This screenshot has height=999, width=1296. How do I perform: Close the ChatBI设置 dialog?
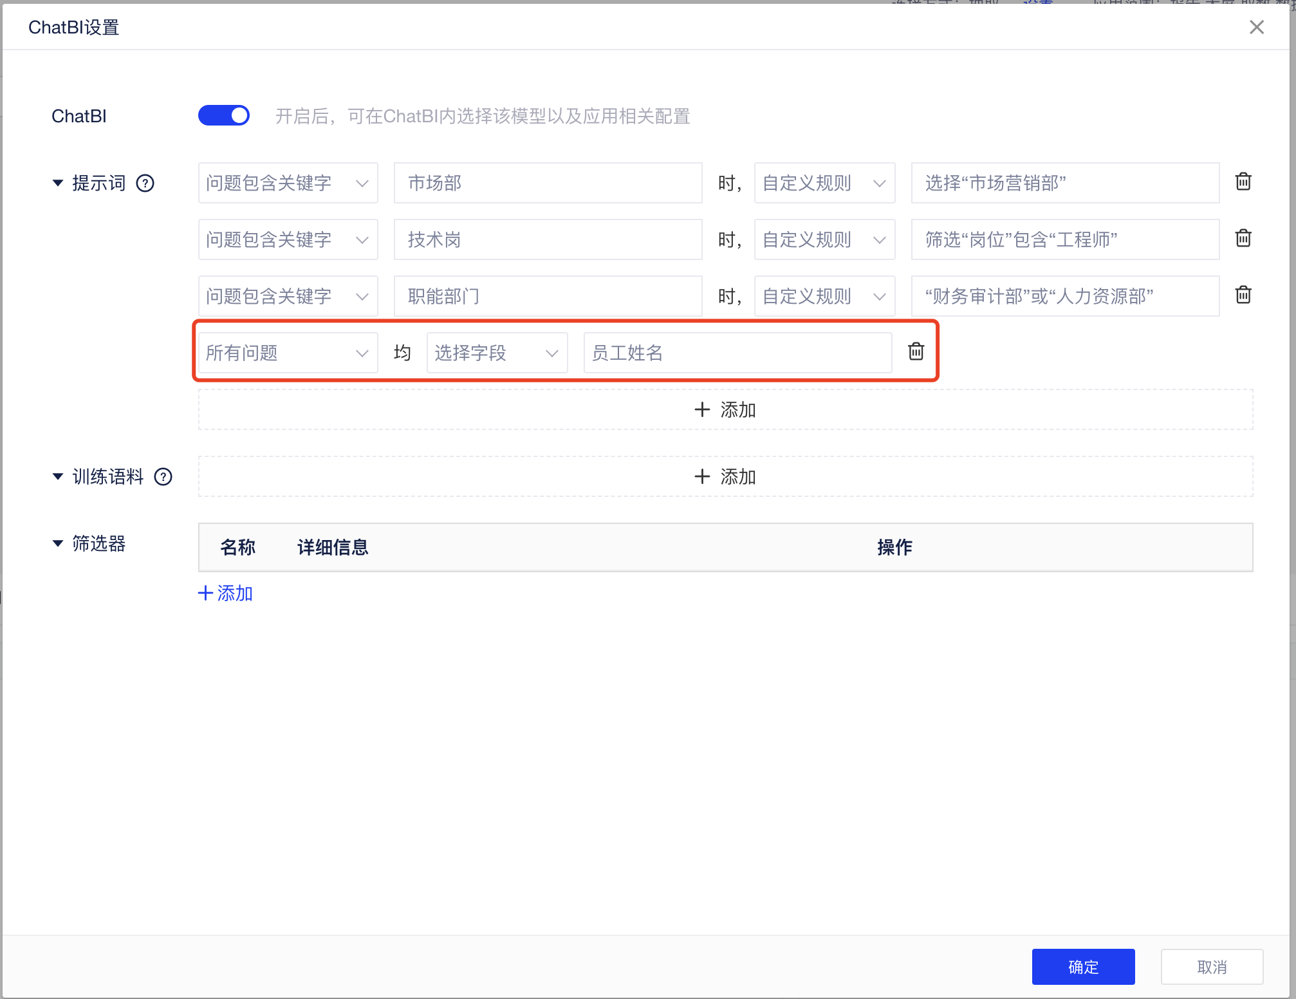1256,27
